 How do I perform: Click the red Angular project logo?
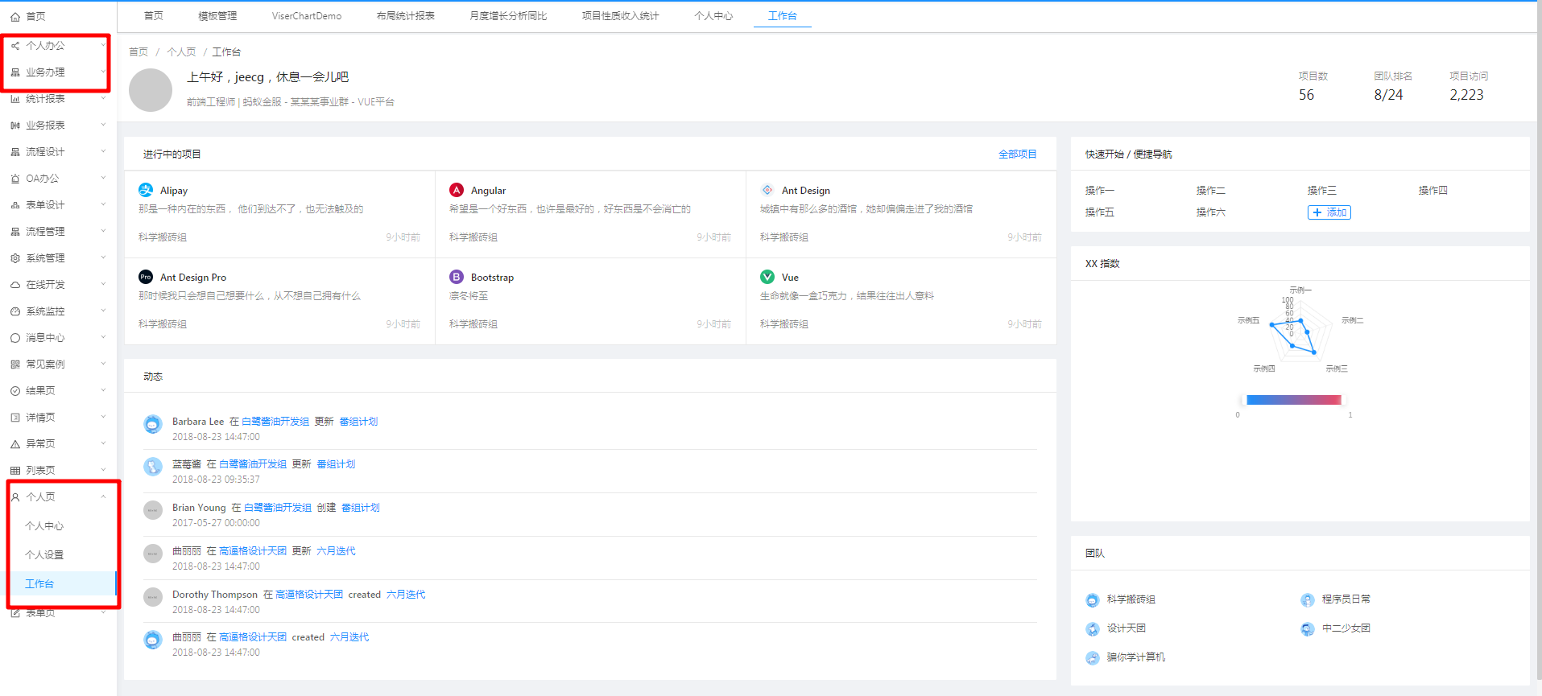click(457, 190)
